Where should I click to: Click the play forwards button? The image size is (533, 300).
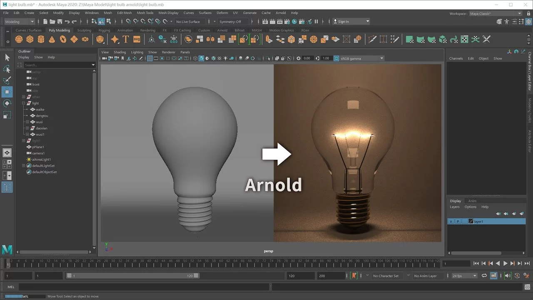[x=505, y=263]
